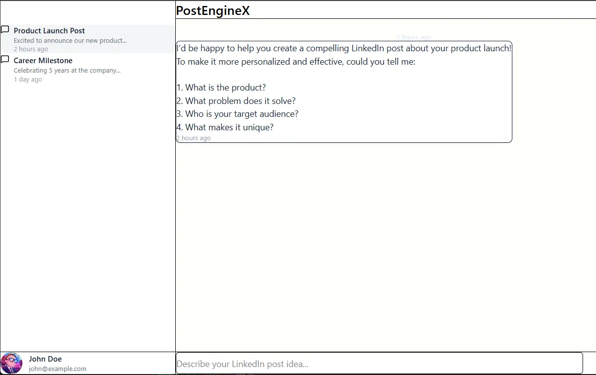Focus the 'Describe your LinkedIn post idea' input
The height and width of the screenshot is (375, 596).
379,364
